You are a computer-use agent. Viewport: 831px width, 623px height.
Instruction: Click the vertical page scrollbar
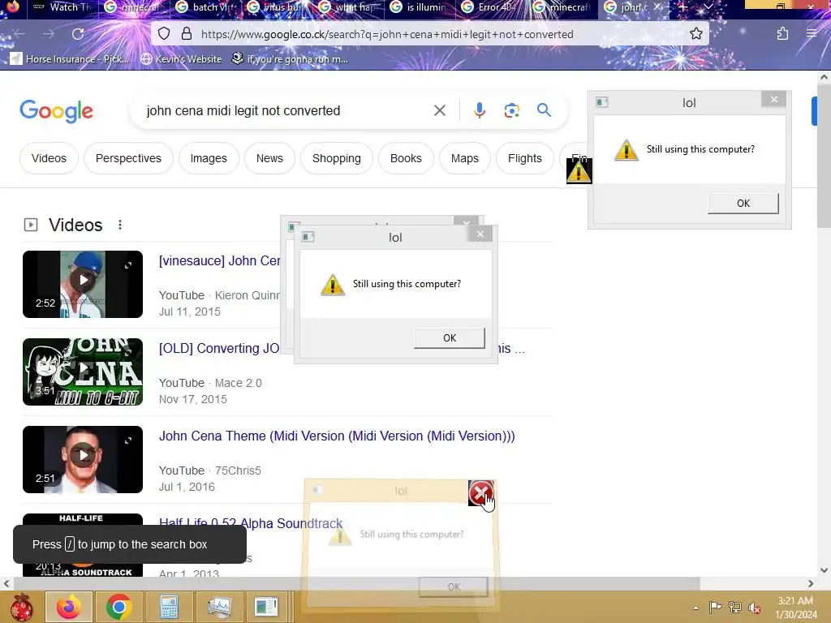tap(824, 155)
